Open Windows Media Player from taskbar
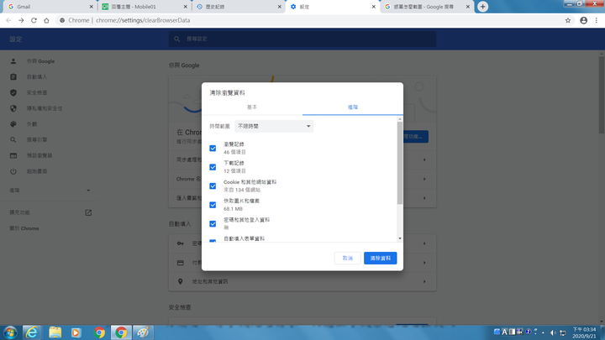The image size is (605, 340). [x=76, y=332]
